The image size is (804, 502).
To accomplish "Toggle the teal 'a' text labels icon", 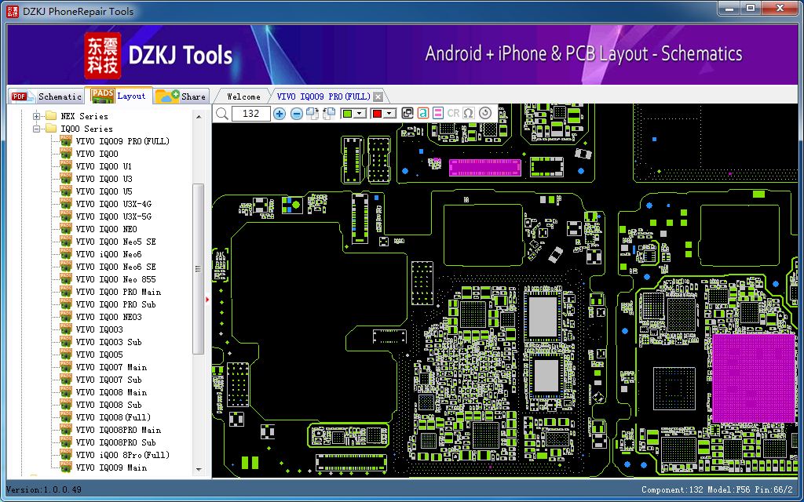I will (422, 113).
